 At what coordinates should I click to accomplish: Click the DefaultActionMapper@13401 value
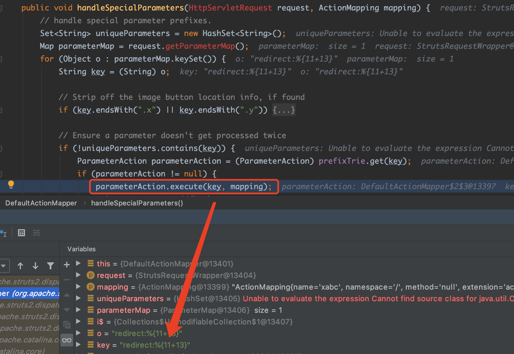(x=177, y=264)
